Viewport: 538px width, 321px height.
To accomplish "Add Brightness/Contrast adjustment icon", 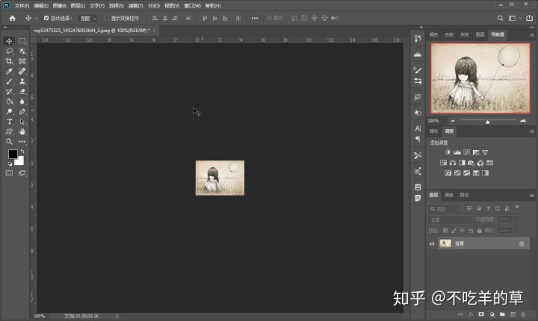I will coord(448,152).
